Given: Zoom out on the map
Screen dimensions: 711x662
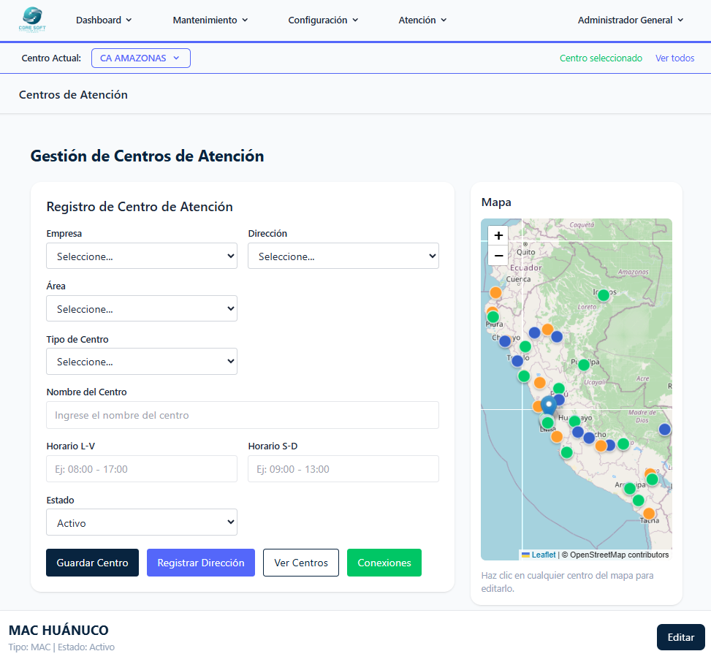Looking at the screenshot, I should [498, 256].
